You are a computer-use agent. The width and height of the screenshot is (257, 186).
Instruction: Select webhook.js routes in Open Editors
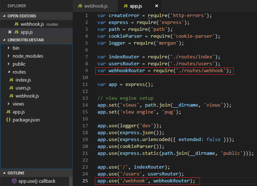(36, 24)
